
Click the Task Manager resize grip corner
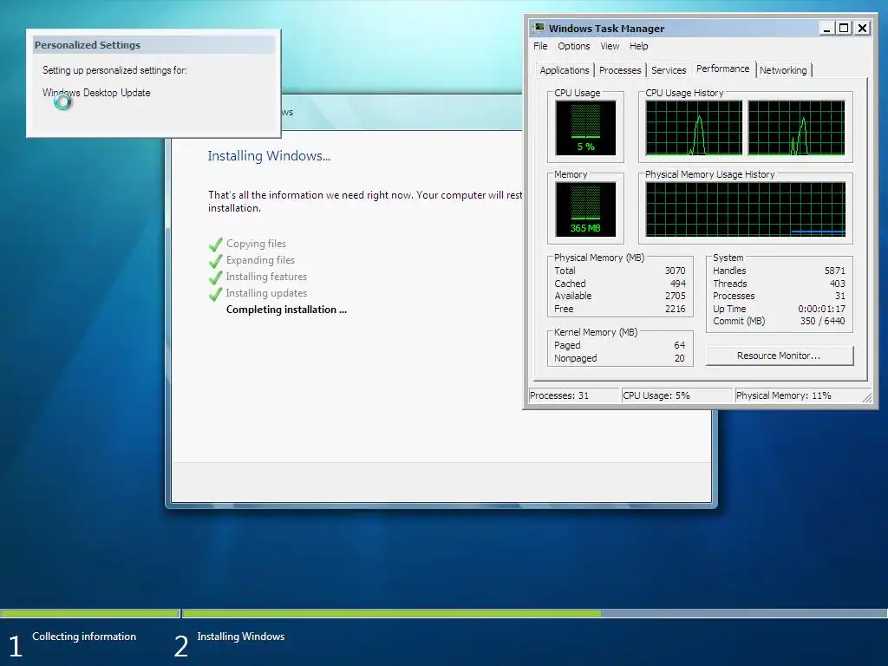tap(868, 397)
